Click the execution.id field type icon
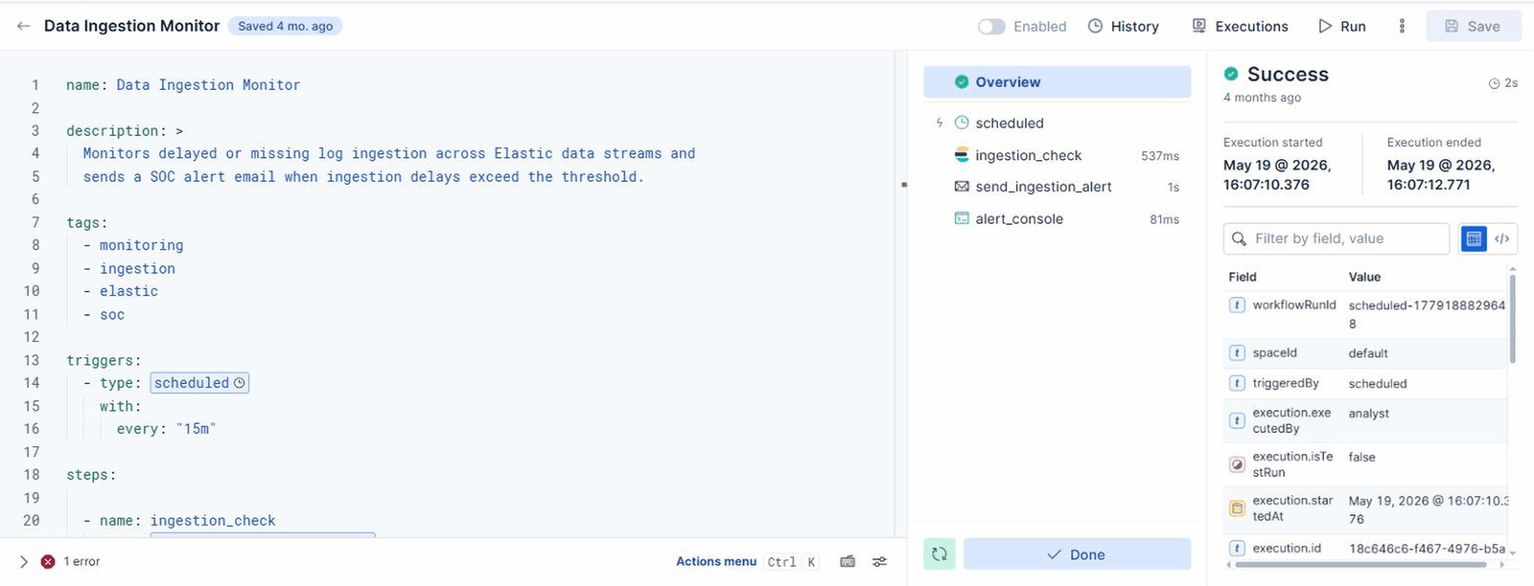 point(1237,549)
